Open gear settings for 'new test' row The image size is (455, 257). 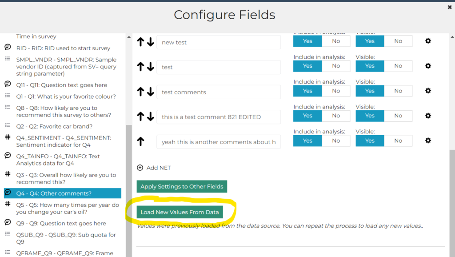pyautogui.click(x=428, y=41)
